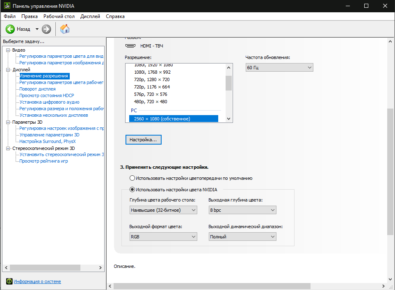
Task: Select resolution 480p, 720 × 480
Action: click(151, 102)
